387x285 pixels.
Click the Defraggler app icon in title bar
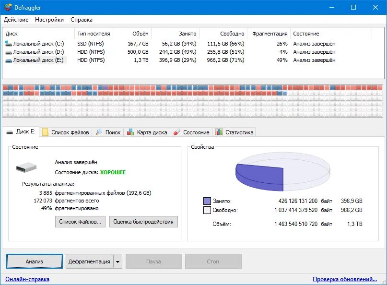click(x=8, y=7)
